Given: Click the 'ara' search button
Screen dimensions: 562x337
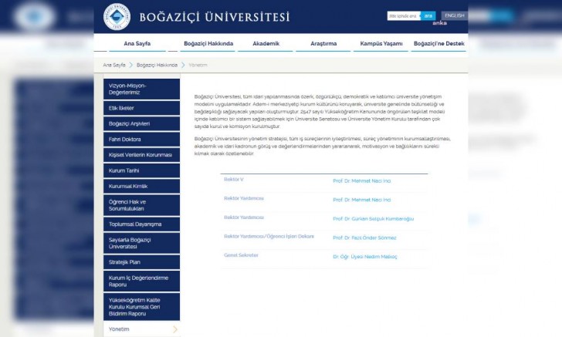Looking at the screenshot, I should coord(428,15).
